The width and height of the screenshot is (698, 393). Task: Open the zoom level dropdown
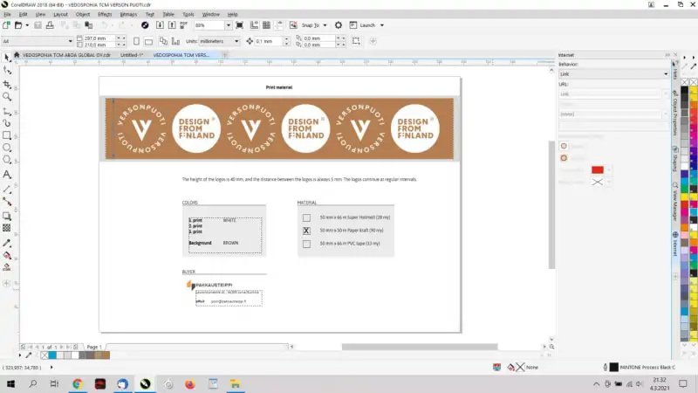(x=229, y=25)
